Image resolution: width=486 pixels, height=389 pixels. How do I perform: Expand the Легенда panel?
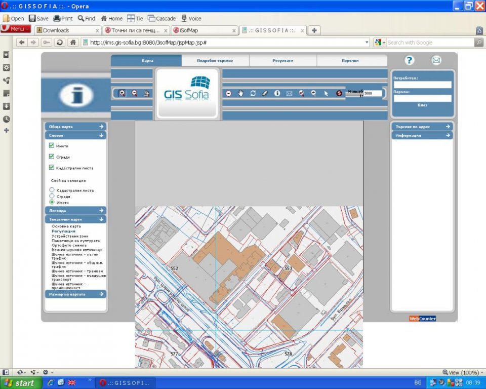(x=75, y=210)
